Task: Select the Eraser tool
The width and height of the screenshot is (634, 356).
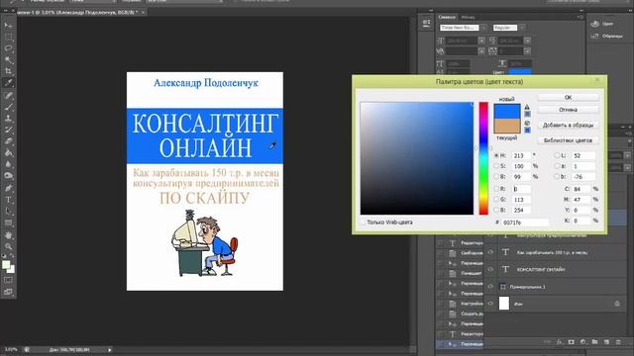Action: point(8,141)
